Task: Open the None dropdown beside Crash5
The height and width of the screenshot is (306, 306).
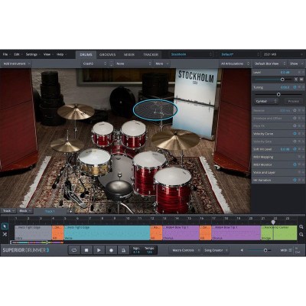Action: 133,63
